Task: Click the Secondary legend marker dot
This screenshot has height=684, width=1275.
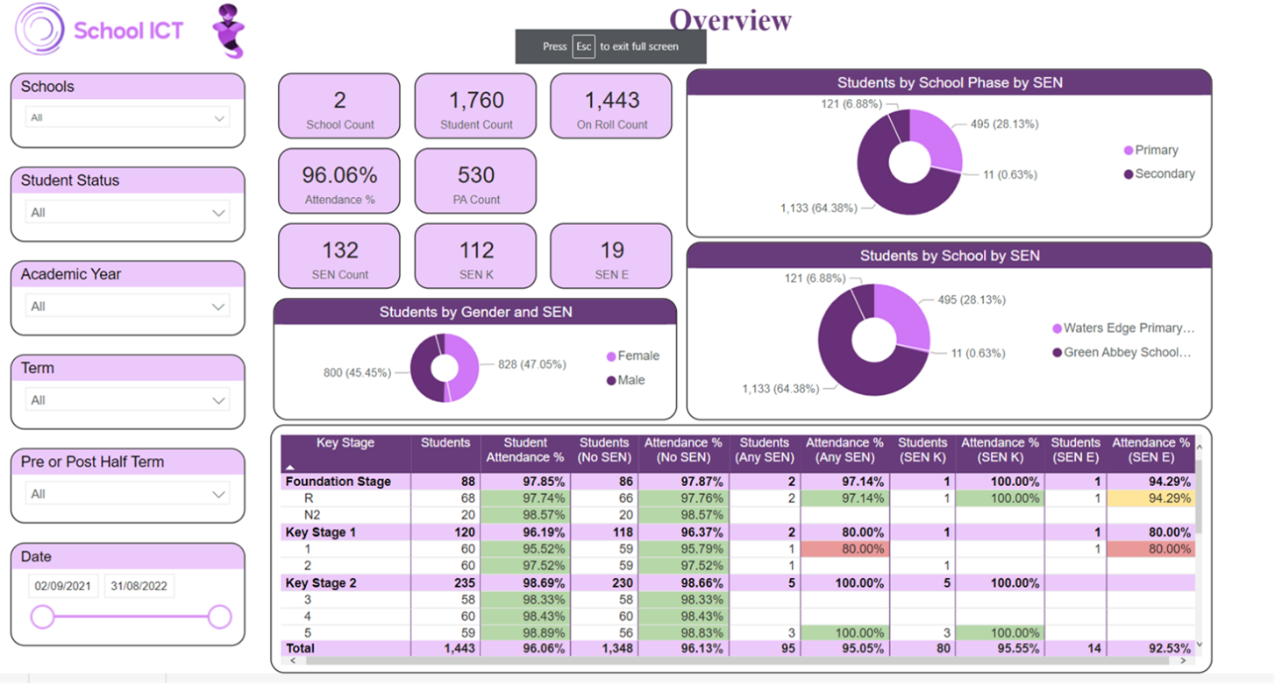Action: tap(1129, 174)
